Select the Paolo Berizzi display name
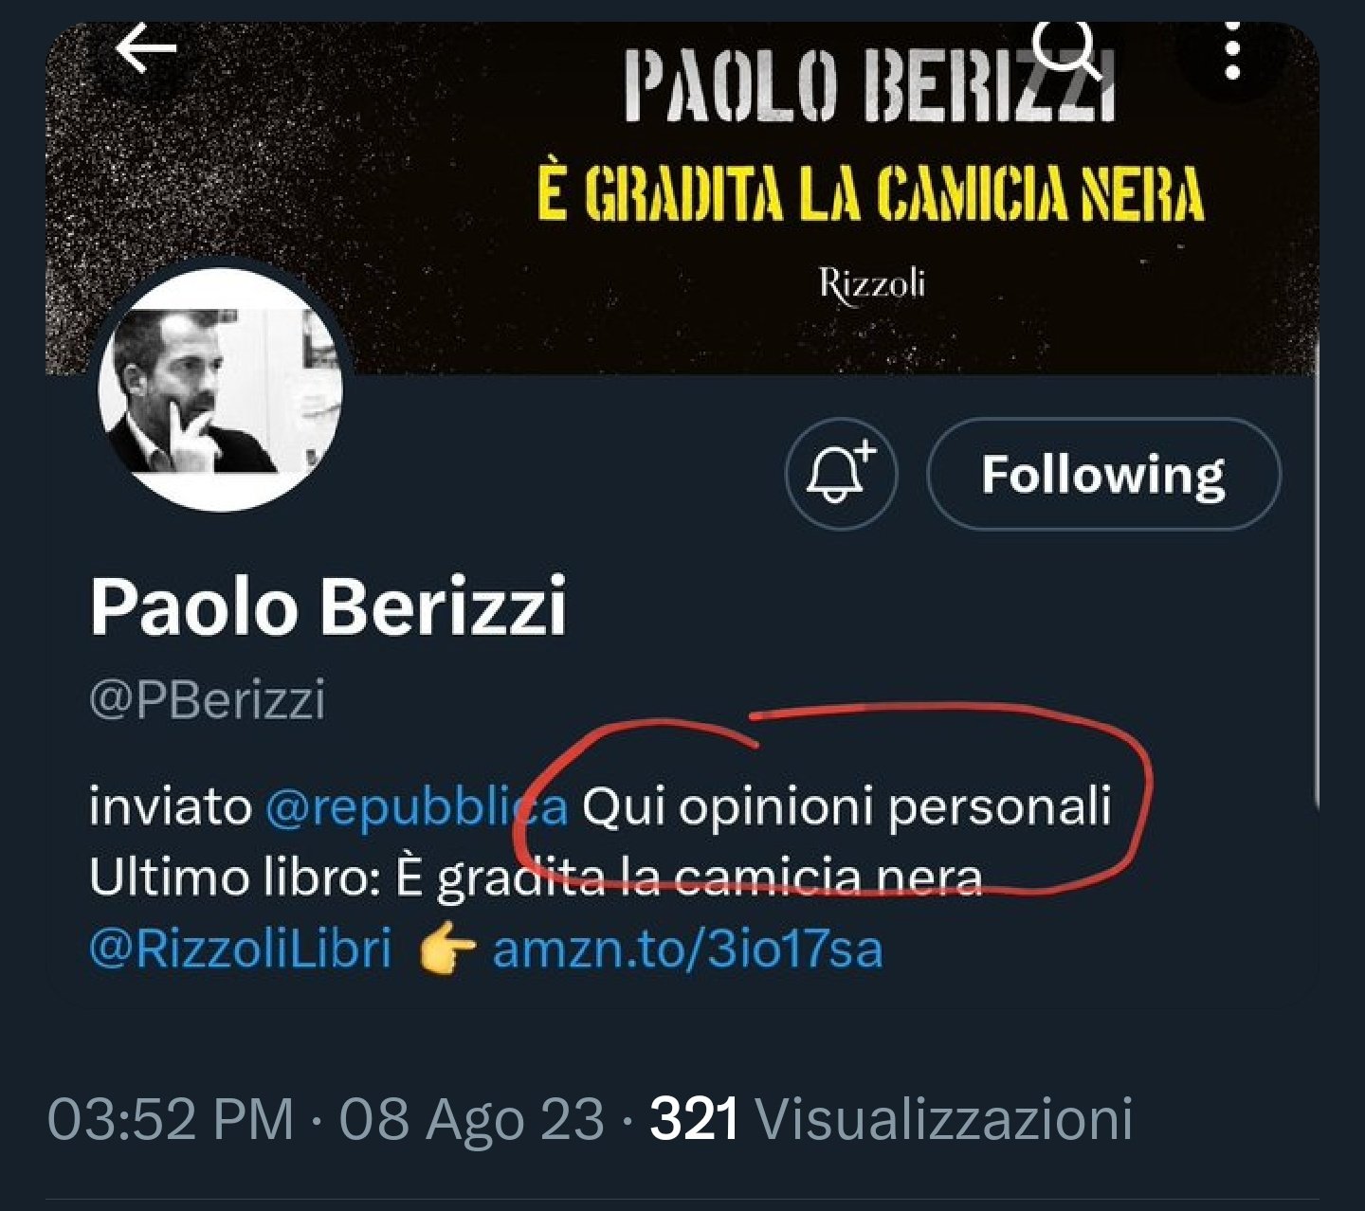This screenshot has height=1211, width=1365. (x=328, y=606)
